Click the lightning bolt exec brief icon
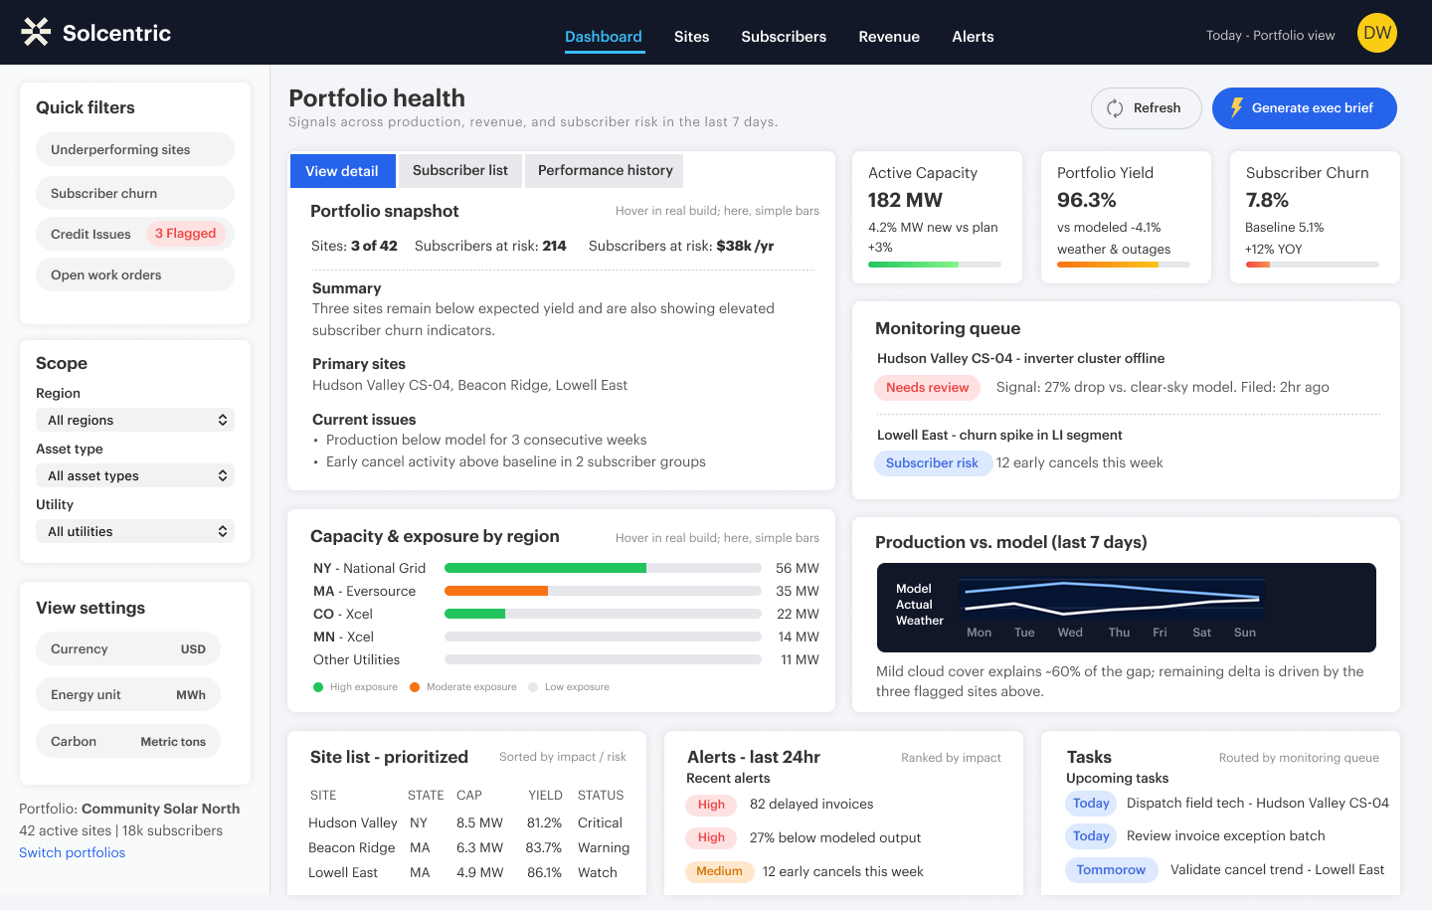1432x910 pixels. pyautogui.click(x=1236, y=108)
